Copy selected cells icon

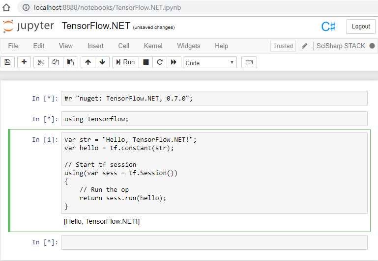[x=56, y=62]
